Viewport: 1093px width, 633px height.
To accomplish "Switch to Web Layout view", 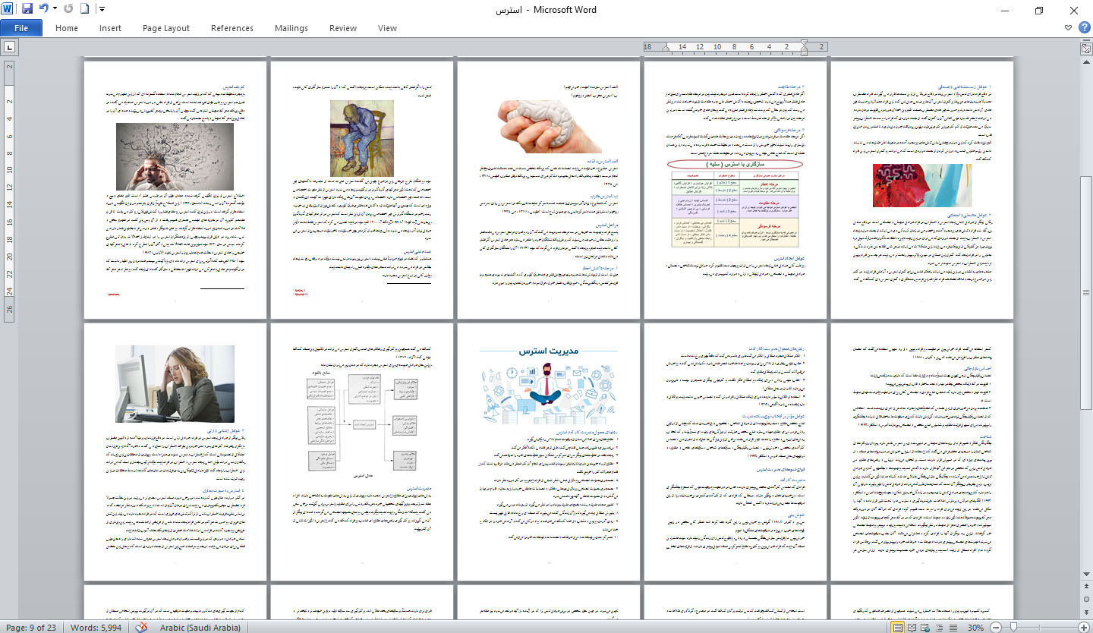I will (x=927, y=628).
